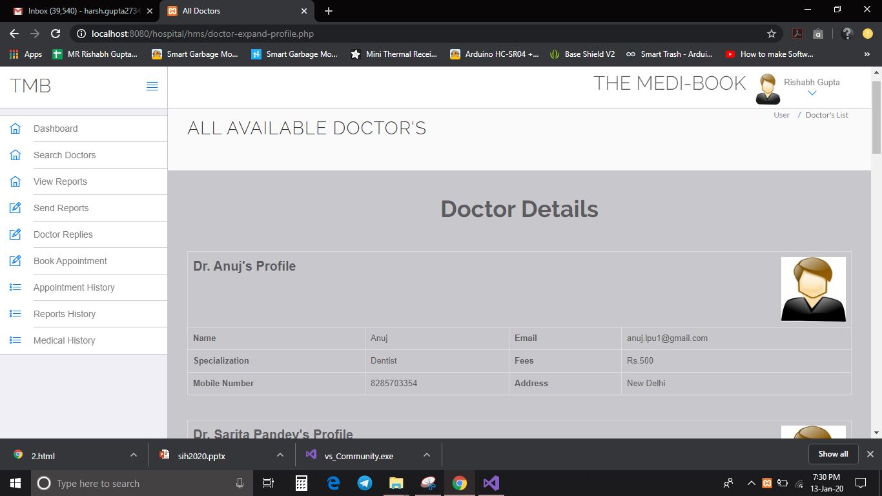882x496 pixels.
Task: Open MR Rishabh Gupta bookmark
Action: coord(95,54)
